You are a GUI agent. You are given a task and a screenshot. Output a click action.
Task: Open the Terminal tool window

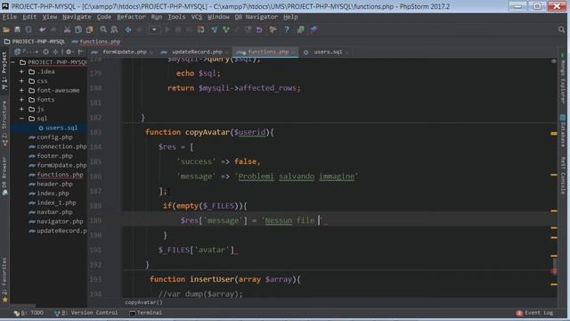(x=145, y=313)
